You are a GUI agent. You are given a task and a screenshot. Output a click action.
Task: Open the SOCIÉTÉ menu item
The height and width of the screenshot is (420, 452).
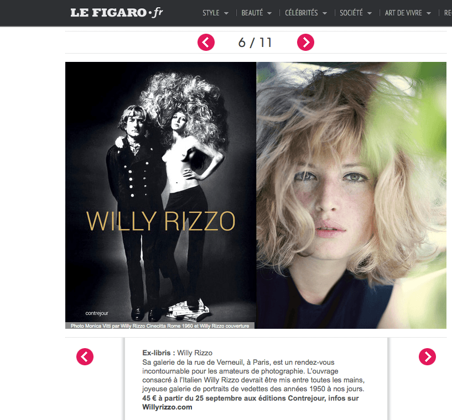tap(351, 13)
